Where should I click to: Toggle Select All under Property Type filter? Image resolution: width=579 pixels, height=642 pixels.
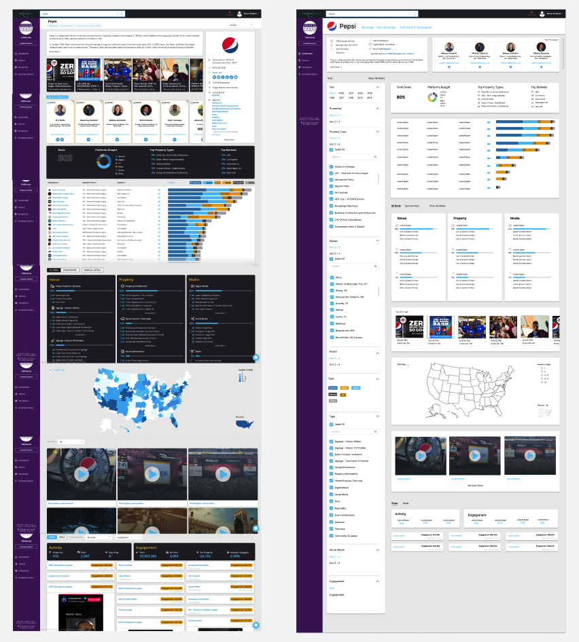[x=331, y=149]
